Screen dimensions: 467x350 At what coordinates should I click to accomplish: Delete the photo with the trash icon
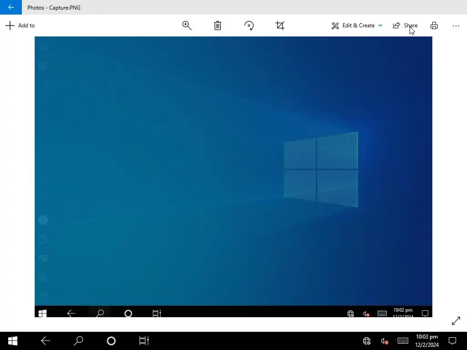tap(218, 26)
